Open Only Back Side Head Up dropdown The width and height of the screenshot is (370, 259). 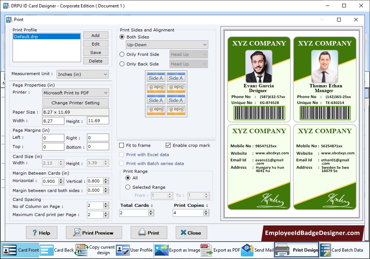[x=189, y=64]
